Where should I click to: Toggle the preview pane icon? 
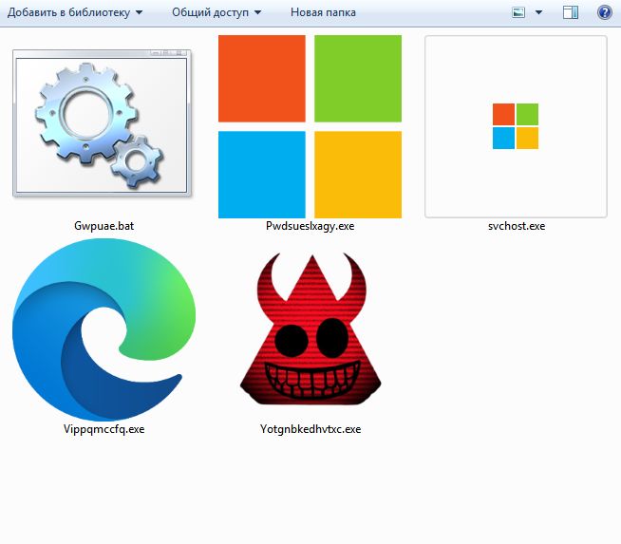click(x=571, y=12)
